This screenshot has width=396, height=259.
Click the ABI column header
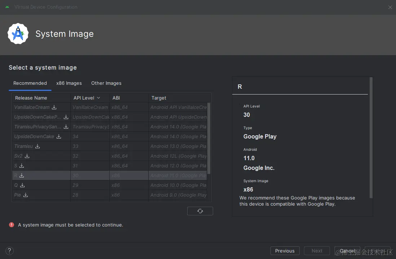point(116,98)
